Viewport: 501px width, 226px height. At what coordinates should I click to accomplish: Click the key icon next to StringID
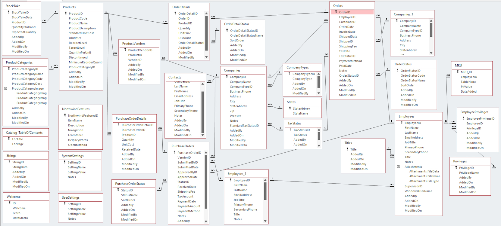point(9,162)
